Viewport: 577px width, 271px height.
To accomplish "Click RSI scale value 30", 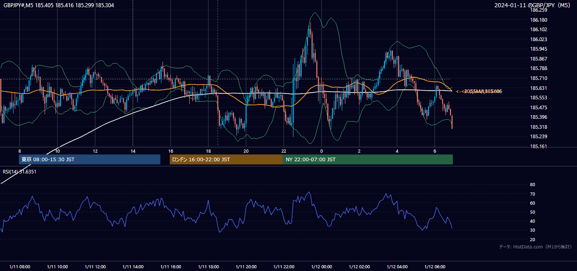I will click(x=532, y=230).
